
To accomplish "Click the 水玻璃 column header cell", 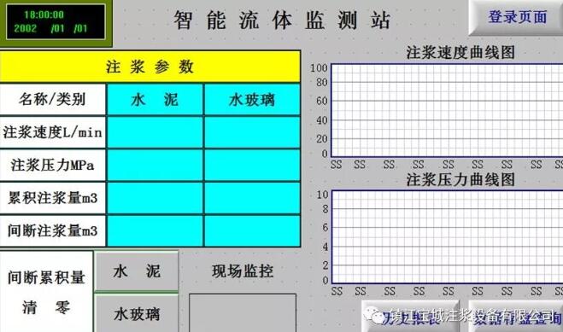I will pos(252,99).
